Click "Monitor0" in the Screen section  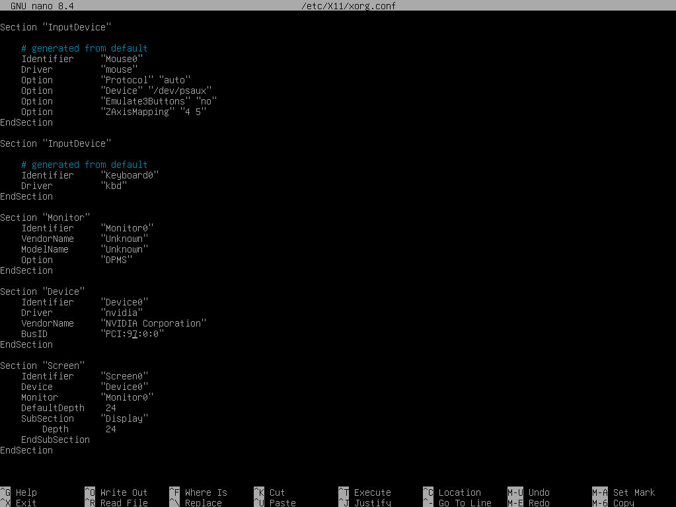[127, 397]
